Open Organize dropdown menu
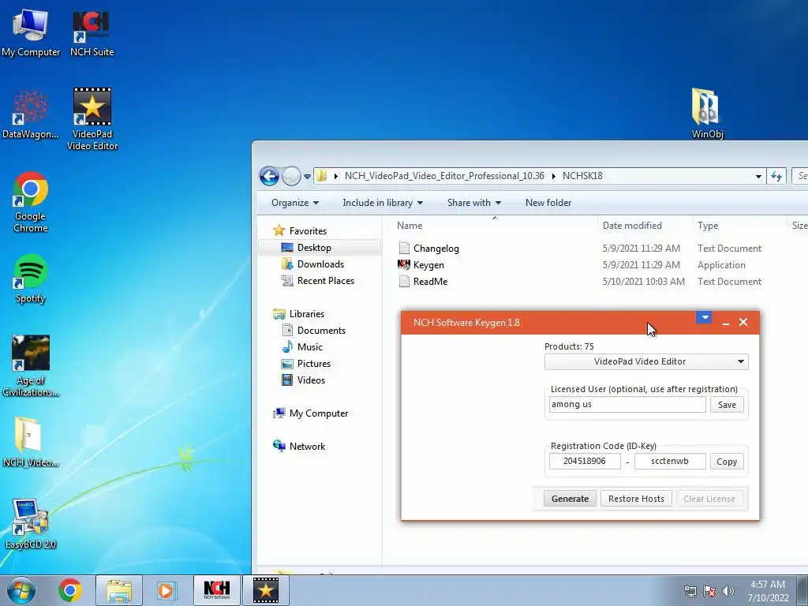This screenshot has height=606, width=808. tap(295, 203)
